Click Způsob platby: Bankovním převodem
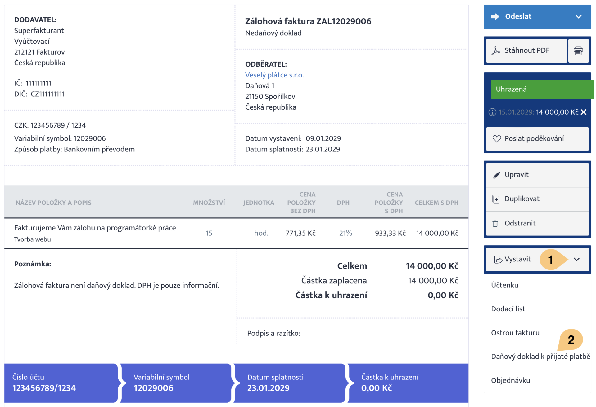596x407 pixels. 74,149
